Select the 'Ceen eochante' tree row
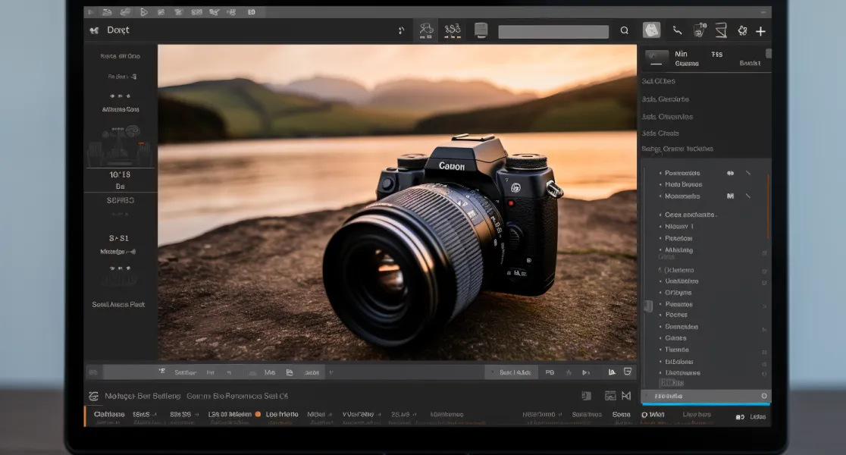 [x=690, y=215]
